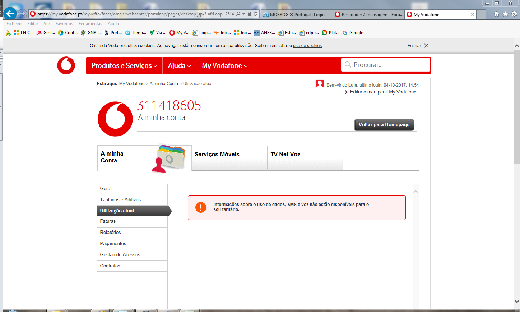Viewport: 520px width, 312px height.
Task: Open the IE tools gear icon
Action: pyautogui.click(x=514, y=14)
